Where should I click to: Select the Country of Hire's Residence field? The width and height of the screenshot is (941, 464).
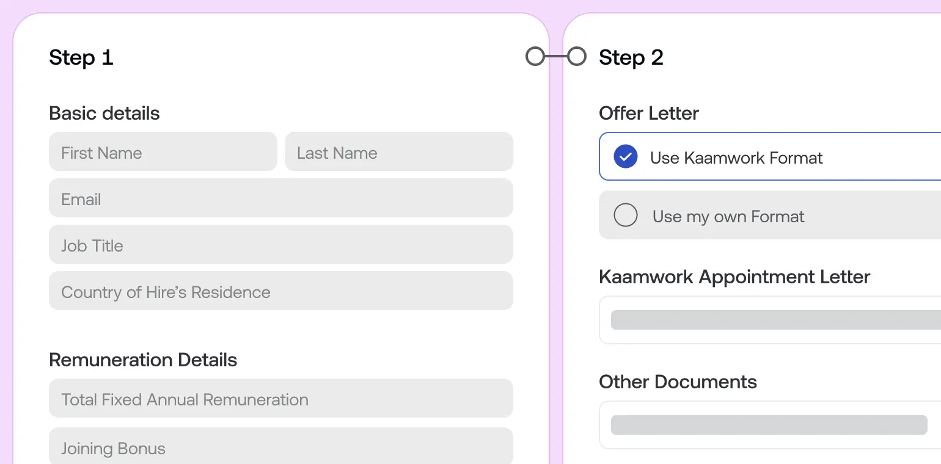(281, 291)
